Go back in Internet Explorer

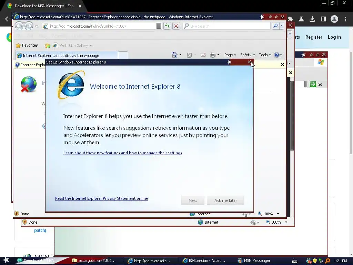point(19,26)
